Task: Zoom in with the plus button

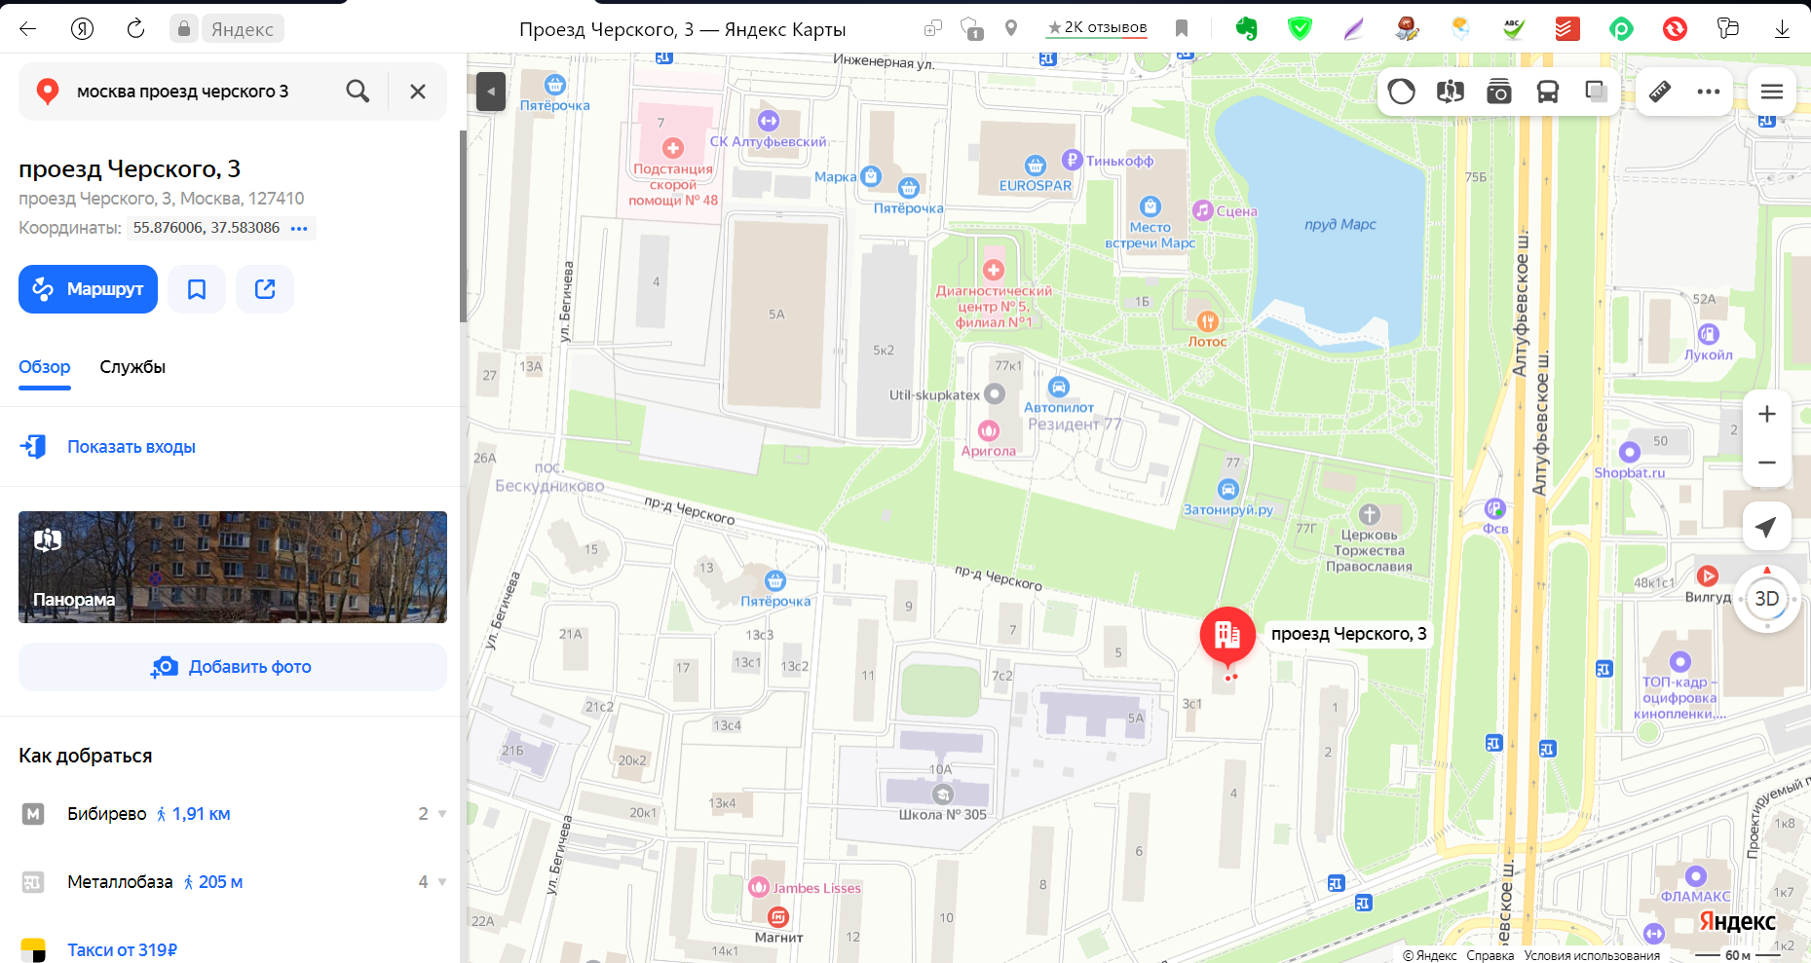Action: pyautogui.click(x=1767, y=414)
